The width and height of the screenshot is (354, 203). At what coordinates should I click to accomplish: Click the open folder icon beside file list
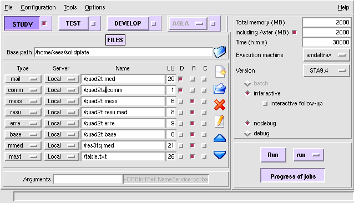pyautogui.click(x=220, y=89)
